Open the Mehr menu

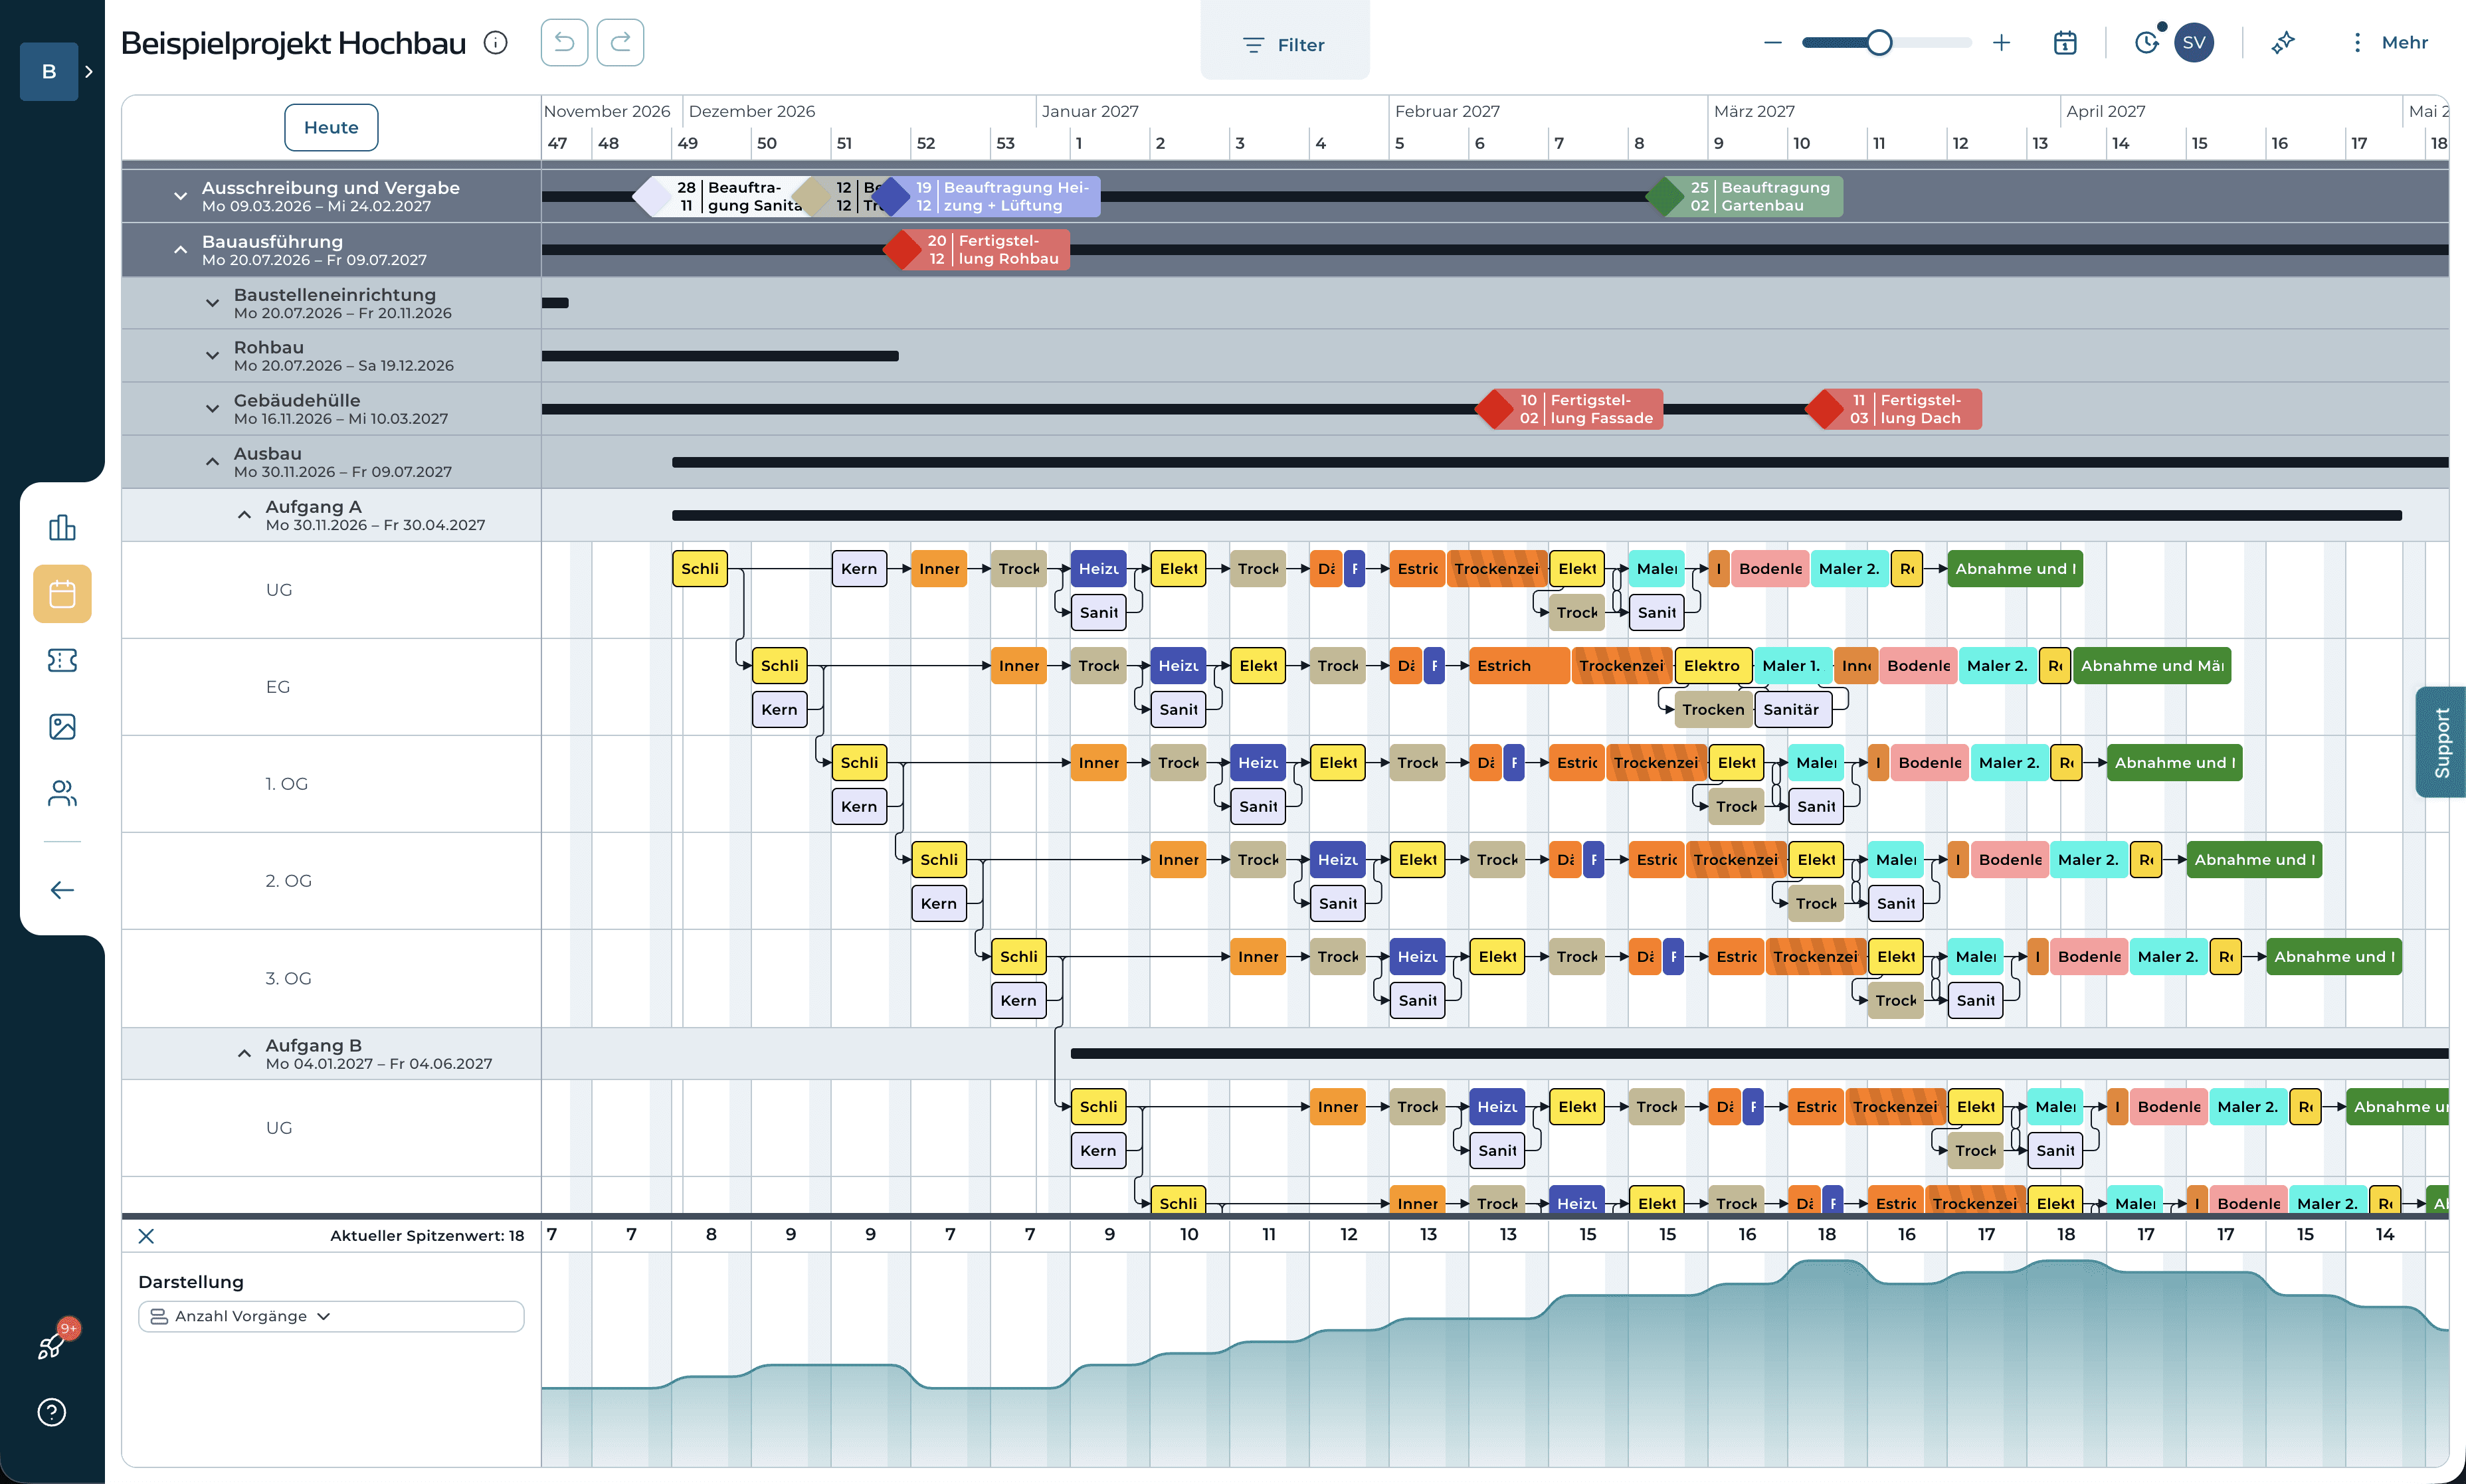[x=2390, y=43]
